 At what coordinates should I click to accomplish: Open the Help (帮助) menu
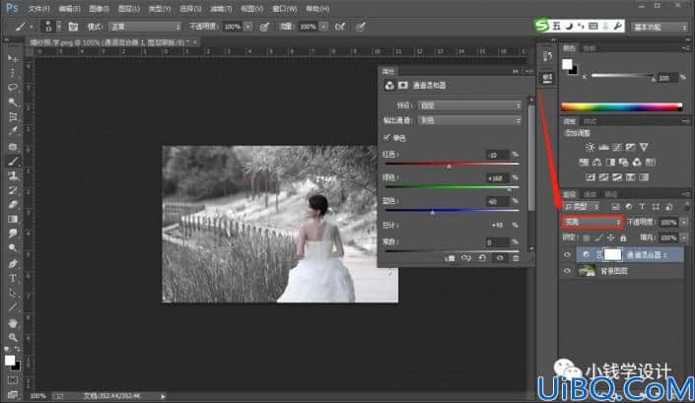tap(317, 9)
